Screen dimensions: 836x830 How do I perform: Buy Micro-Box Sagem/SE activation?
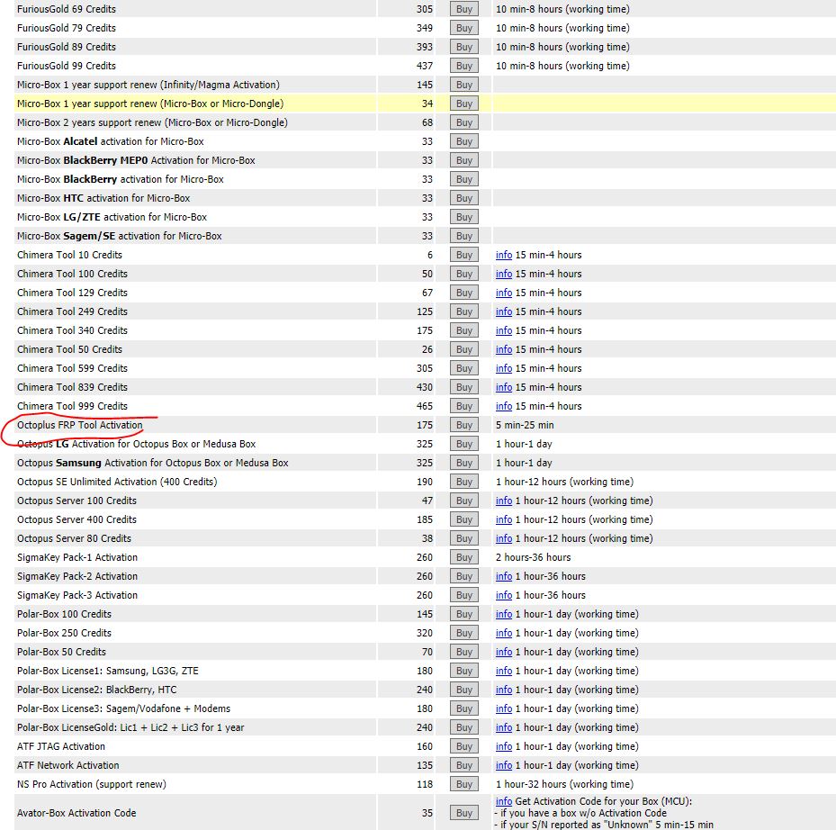[x=463, y=236]
